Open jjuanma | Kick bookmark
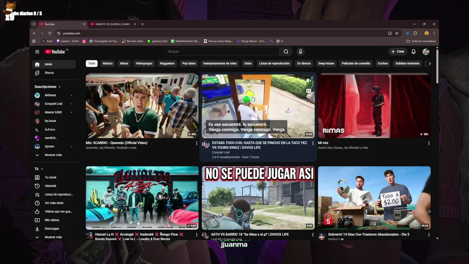 point(157,41)
